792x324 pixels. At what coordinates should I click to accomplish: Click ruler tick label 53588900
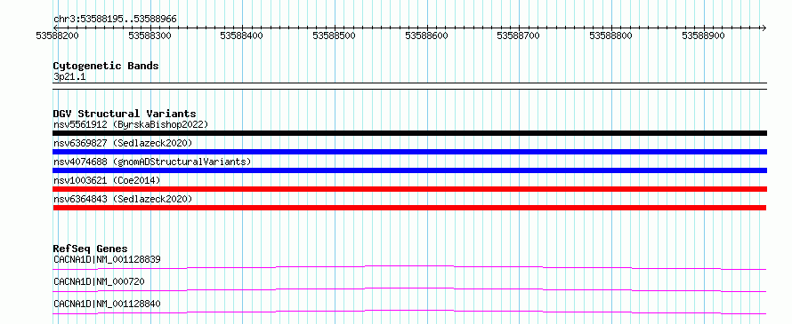(704, 36)
